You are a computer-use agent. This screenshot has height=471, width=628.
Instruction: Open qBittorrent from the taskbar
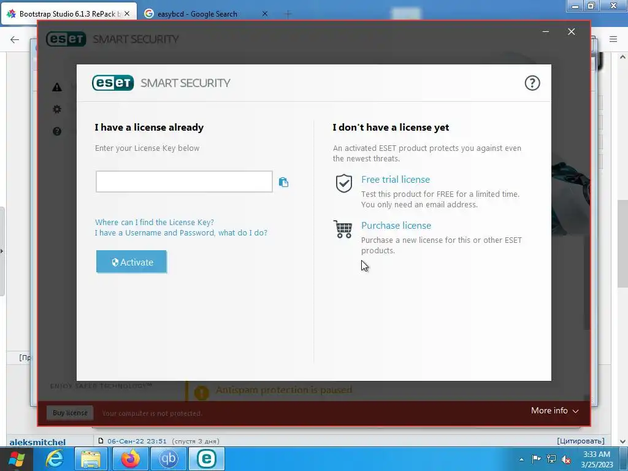point(168,459)
